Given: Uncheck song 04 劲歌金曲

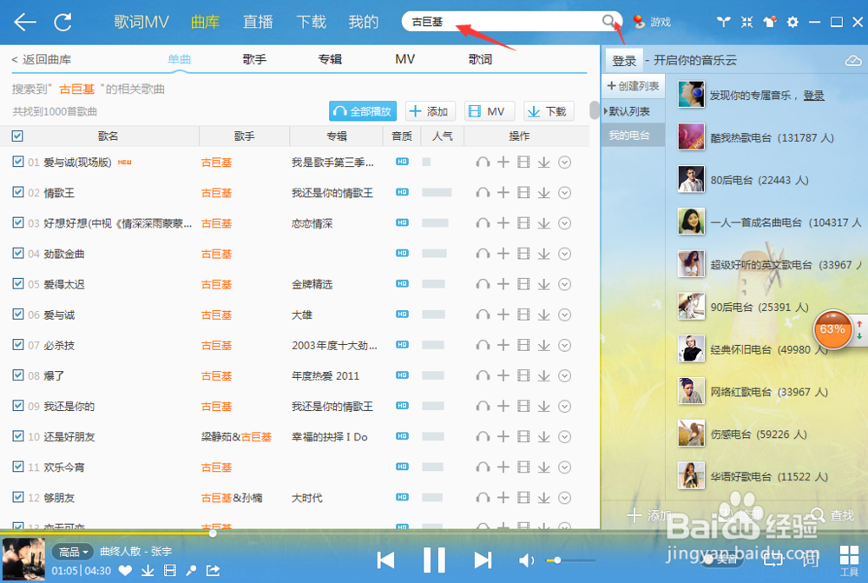Looking at the screenshot, I should coord(17,253).
